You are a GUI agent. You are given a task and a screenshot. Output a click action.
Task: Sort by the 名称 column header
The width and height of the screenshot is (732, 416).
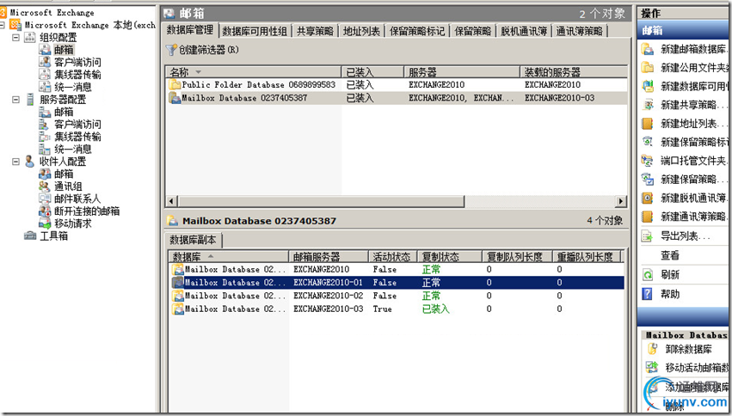[x=254, y=72]
